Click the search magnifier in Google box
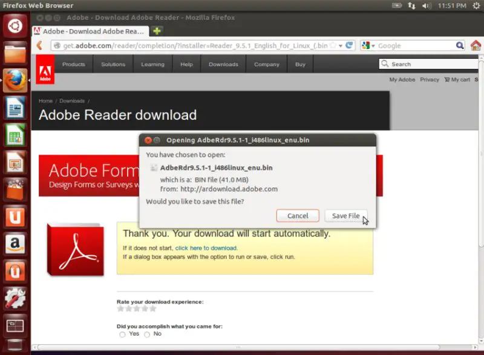Screen dimensions: 484x355 pos(460,45)
